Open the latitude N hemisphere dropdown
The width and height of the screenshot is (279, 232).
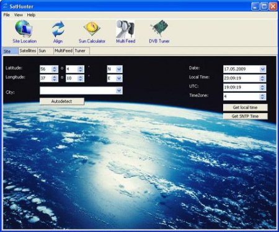(119, 69)
